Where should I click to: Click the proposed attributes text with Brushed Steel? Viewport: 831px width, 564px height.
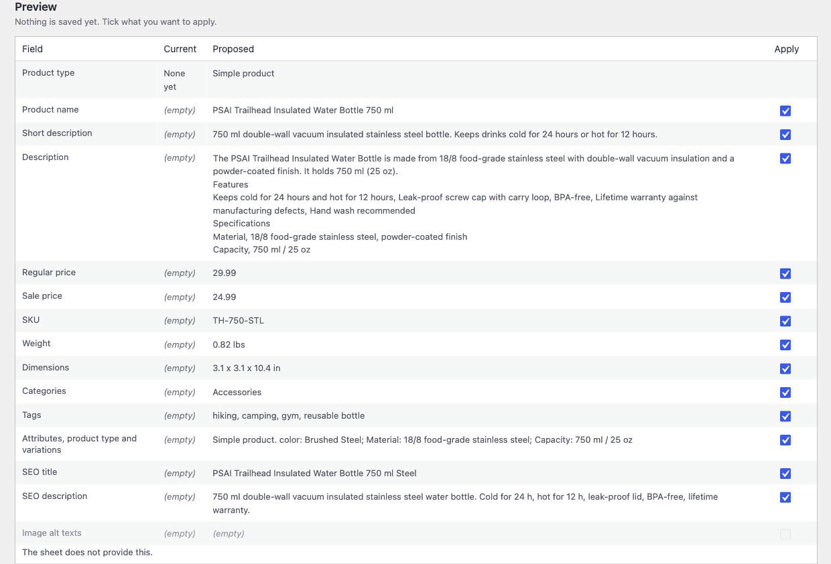423,440
